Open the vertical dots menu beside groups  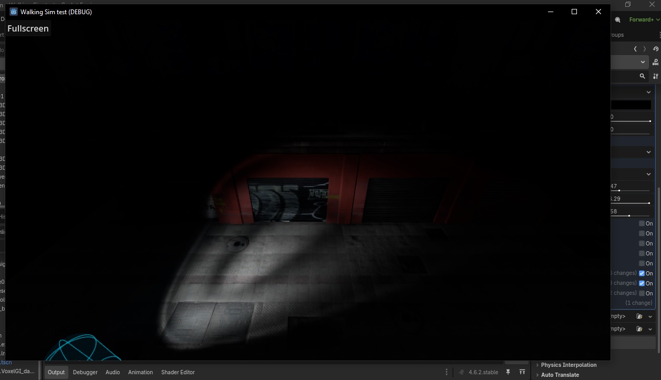tap(659, 35)
